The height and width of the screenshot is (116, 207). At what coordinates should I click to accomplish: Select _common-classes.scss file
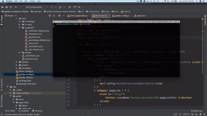[x=37, y=31]
